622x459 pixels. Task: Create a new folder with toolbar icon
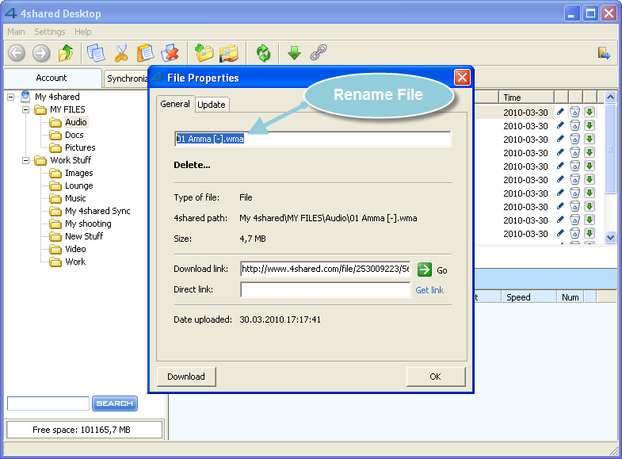204,53
